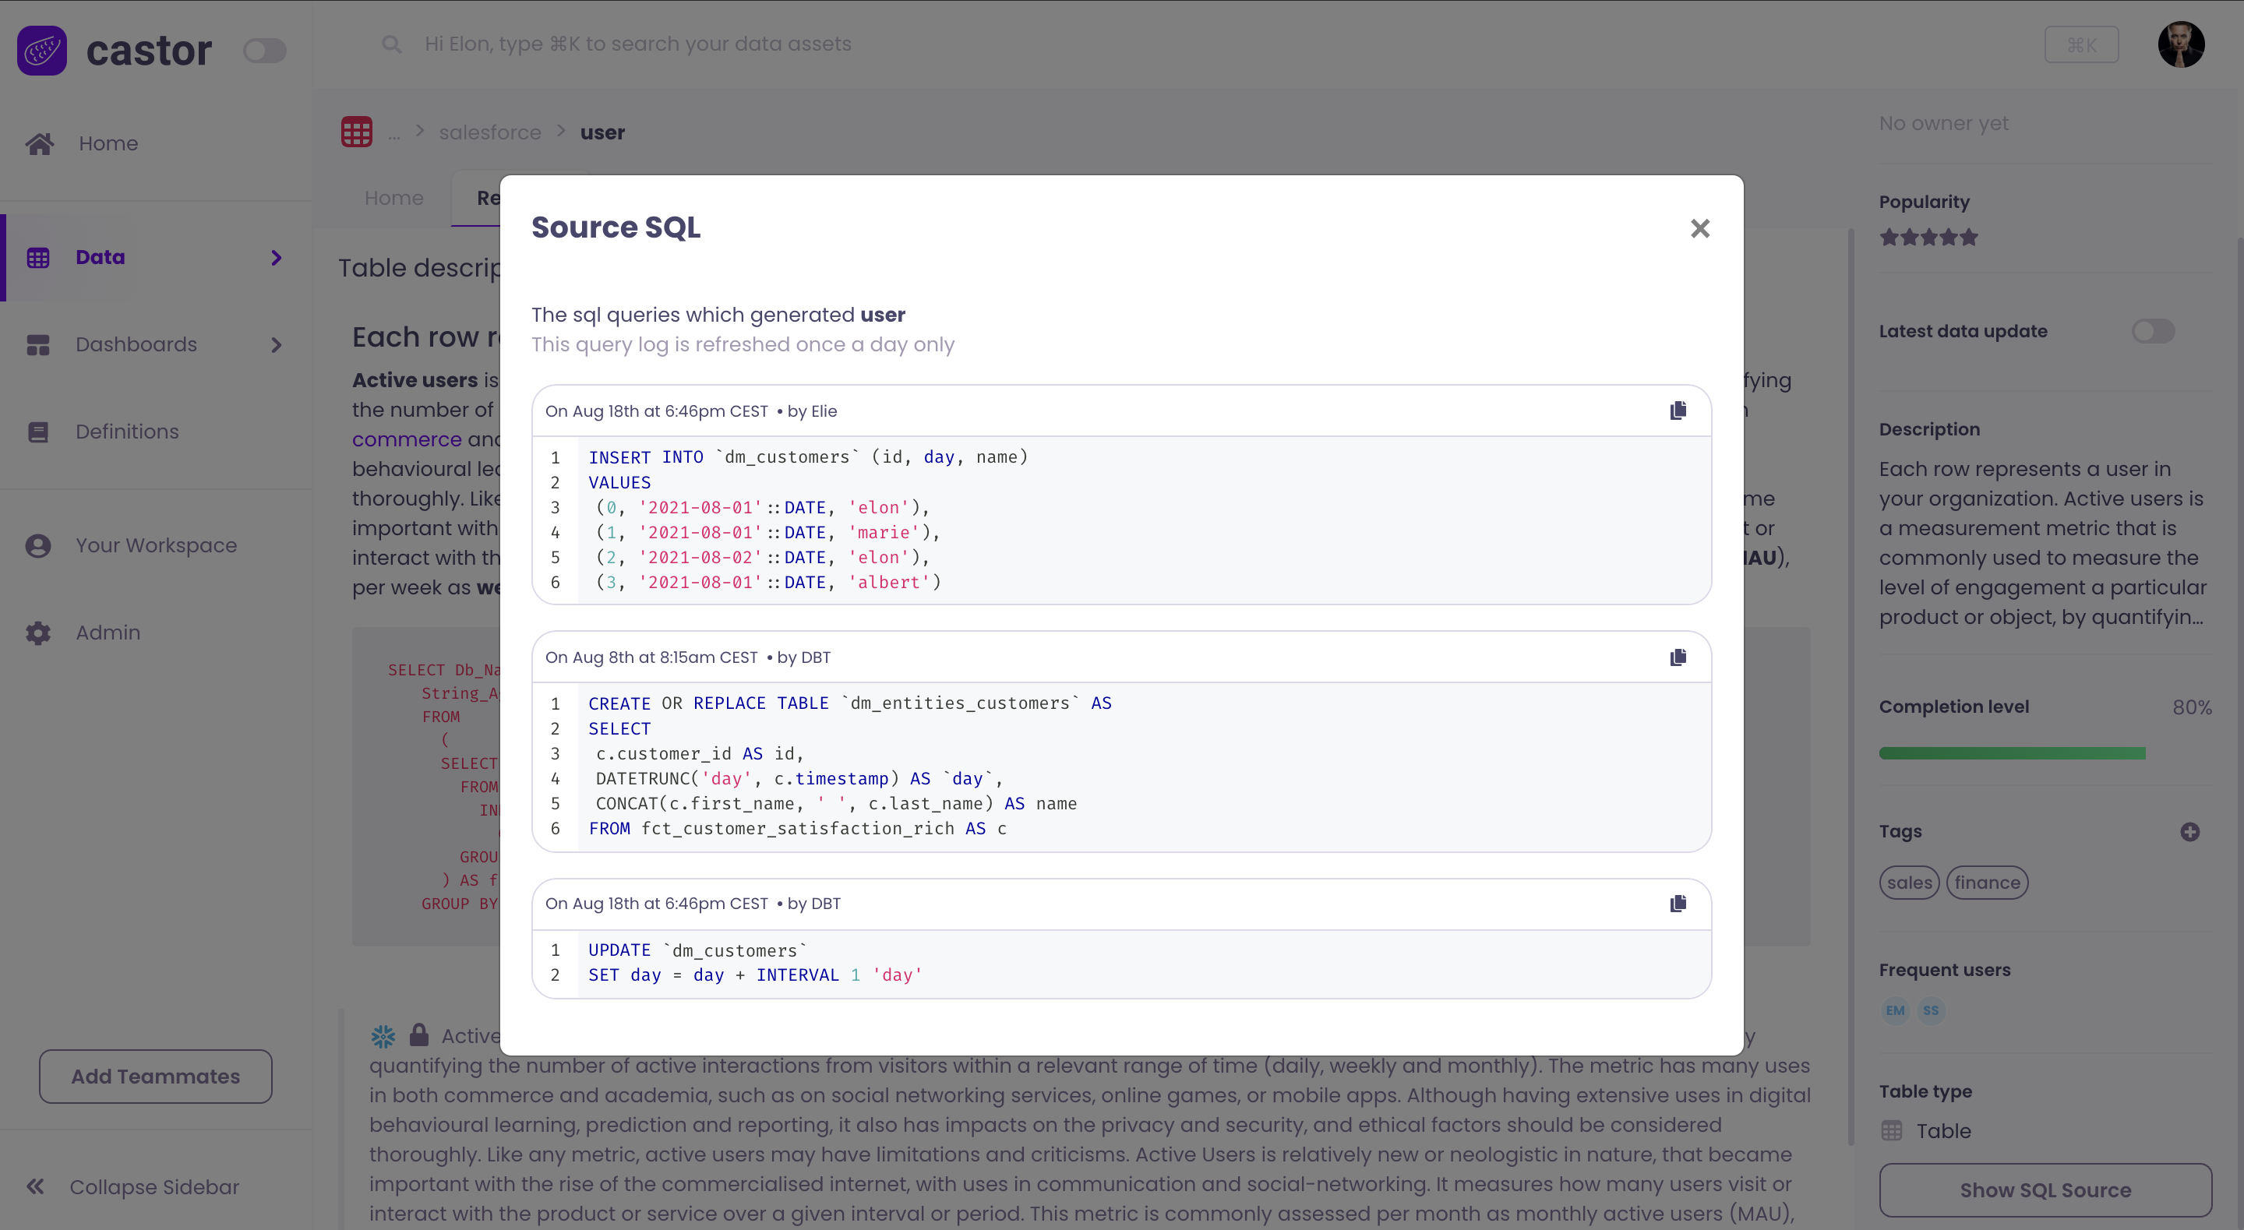Viewport: 2244px width, 1230px height.
Task: Collapse Sidebar using double chevron
Action: point(36,1186)
